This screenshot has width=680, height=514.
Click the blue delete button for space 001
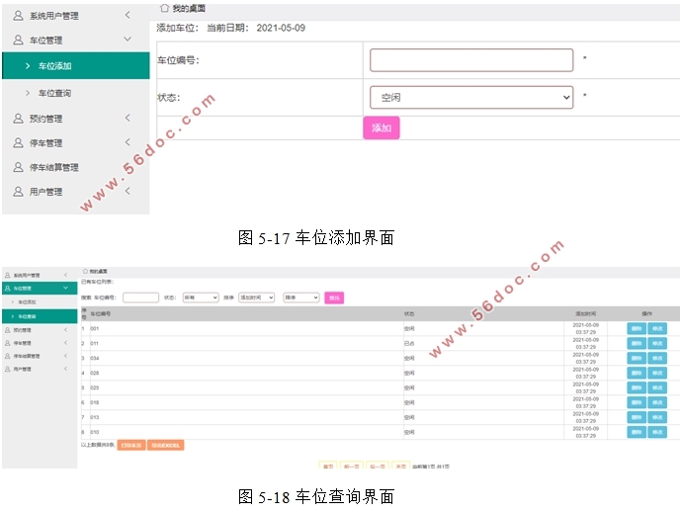tap(636, 328)
